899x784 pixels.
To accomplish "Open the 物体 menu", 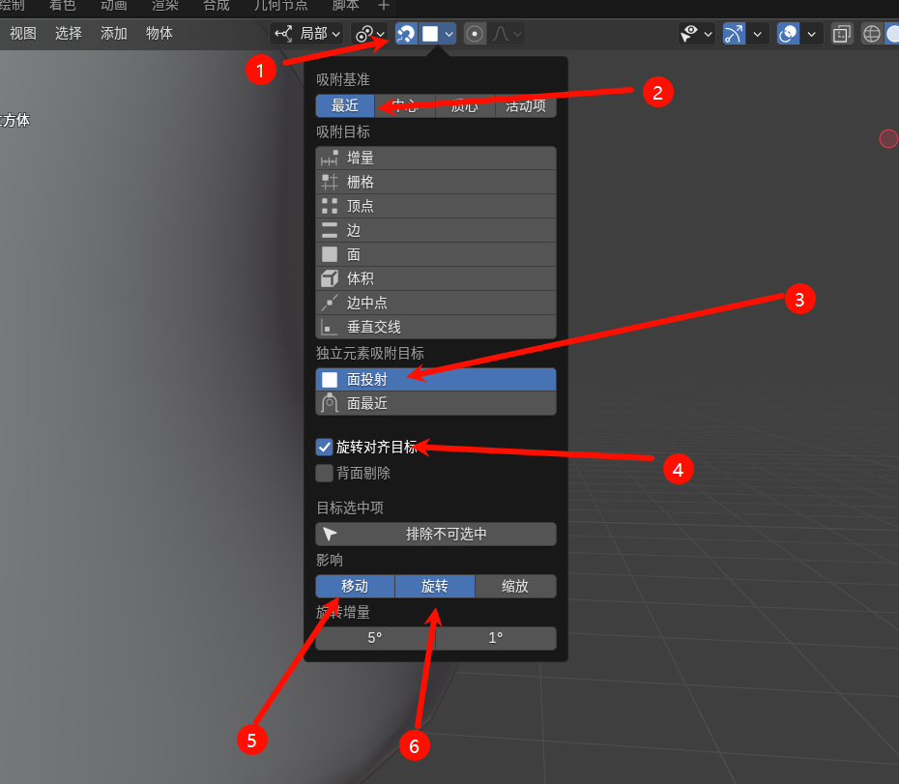I will click(x=159, y=34).
